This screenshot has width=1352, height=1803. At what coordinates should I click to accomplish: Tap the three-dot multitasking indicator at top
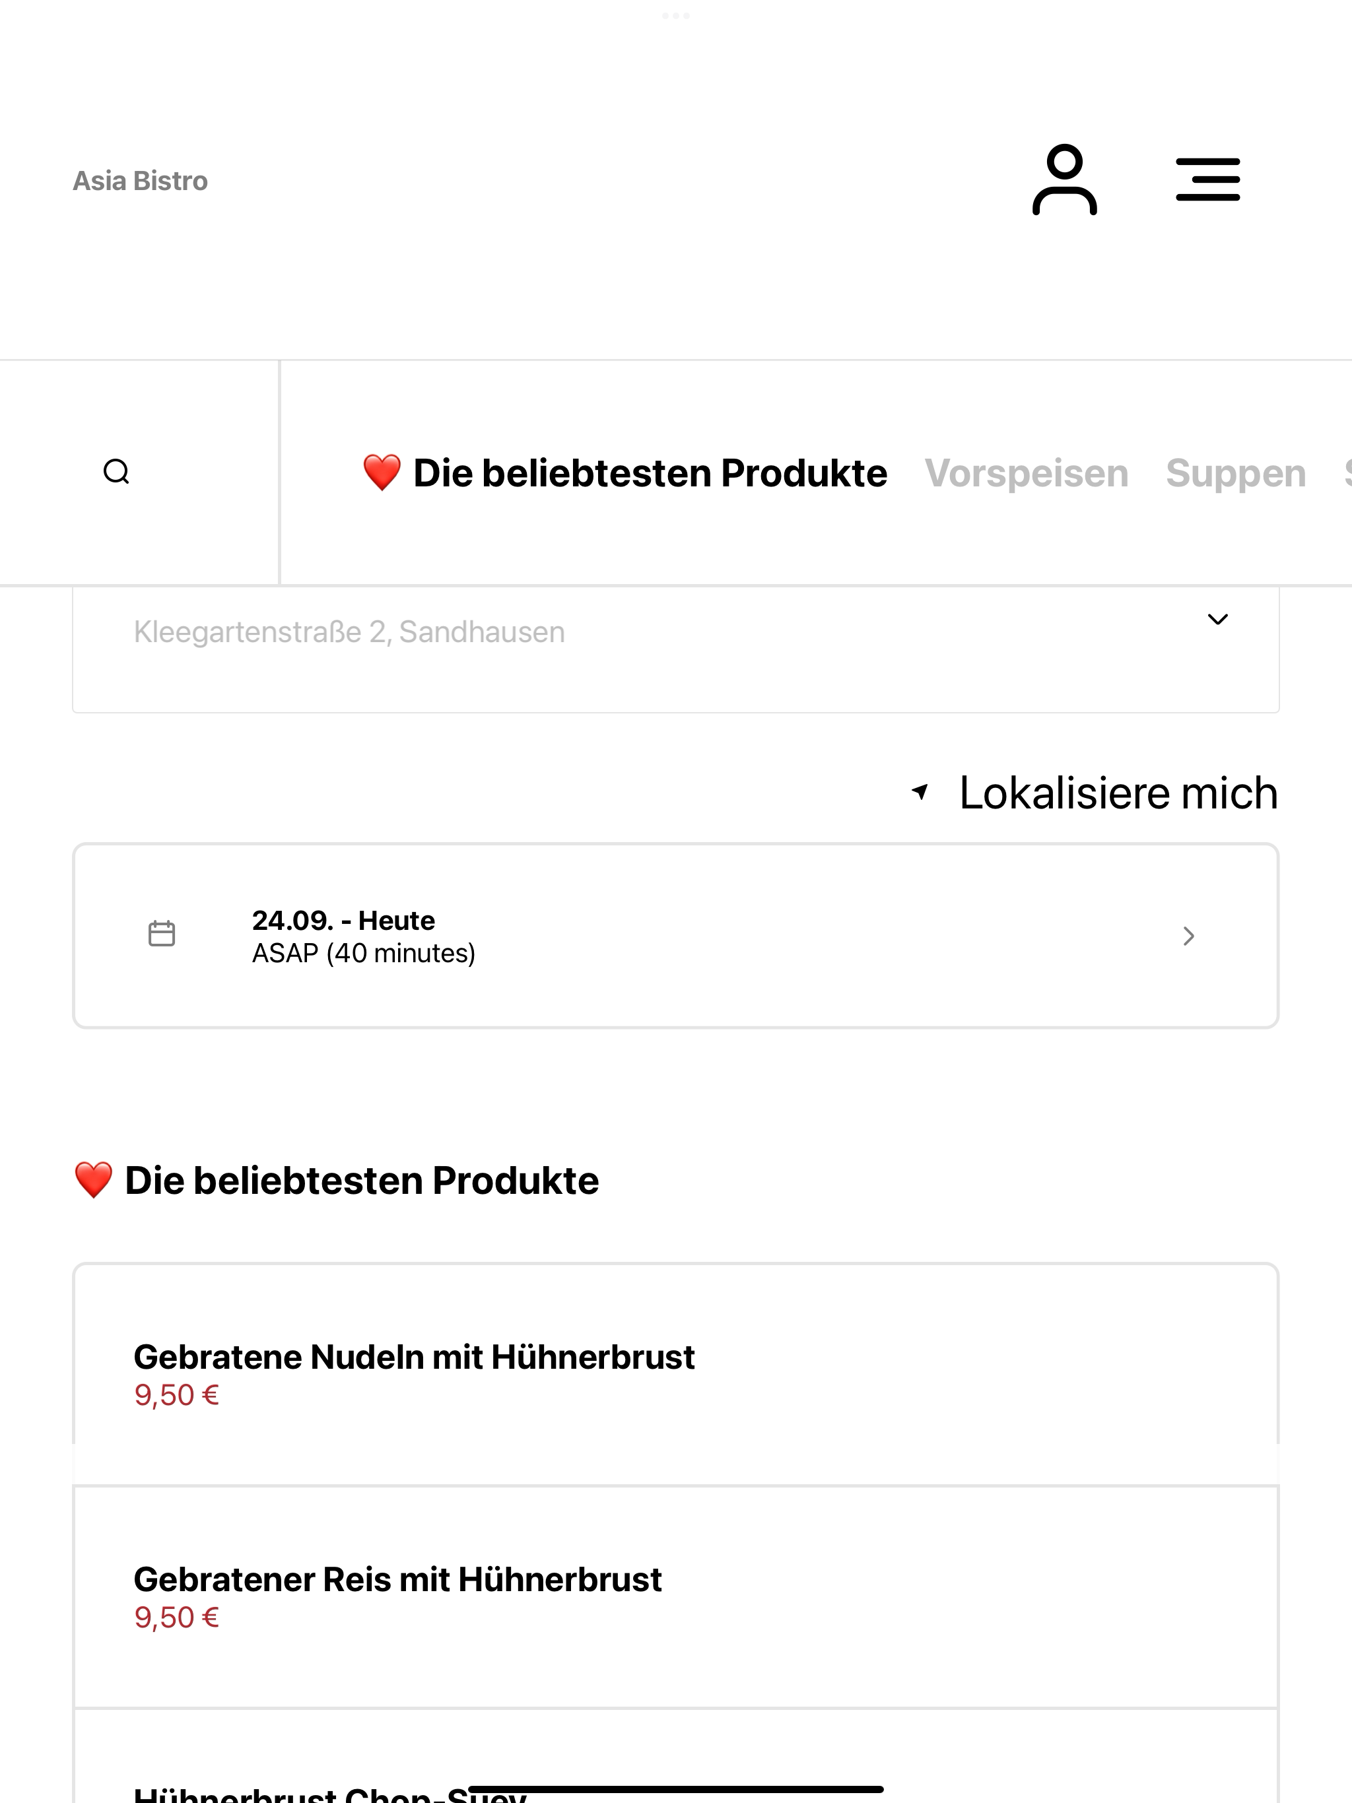tap(676, 15)
